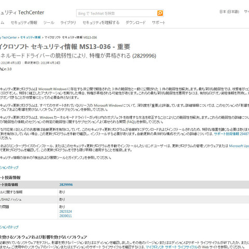Open the ツール menu item
Image resolution: width=249 pixels, height=249 pixels.
(x=49, y=23)
